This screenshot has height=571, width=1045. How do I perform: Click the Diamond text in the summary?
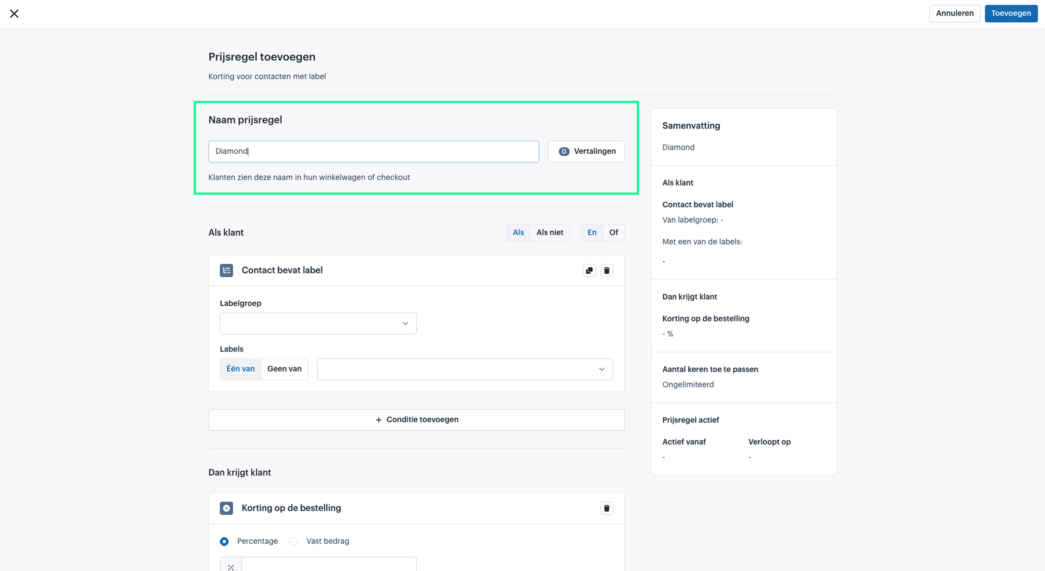coord(678,147)
